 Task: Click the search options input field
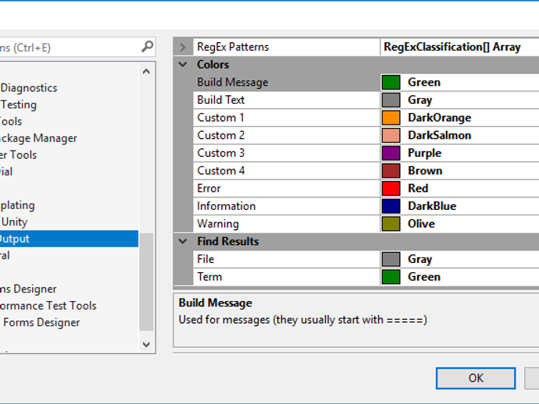coord(66,48)
